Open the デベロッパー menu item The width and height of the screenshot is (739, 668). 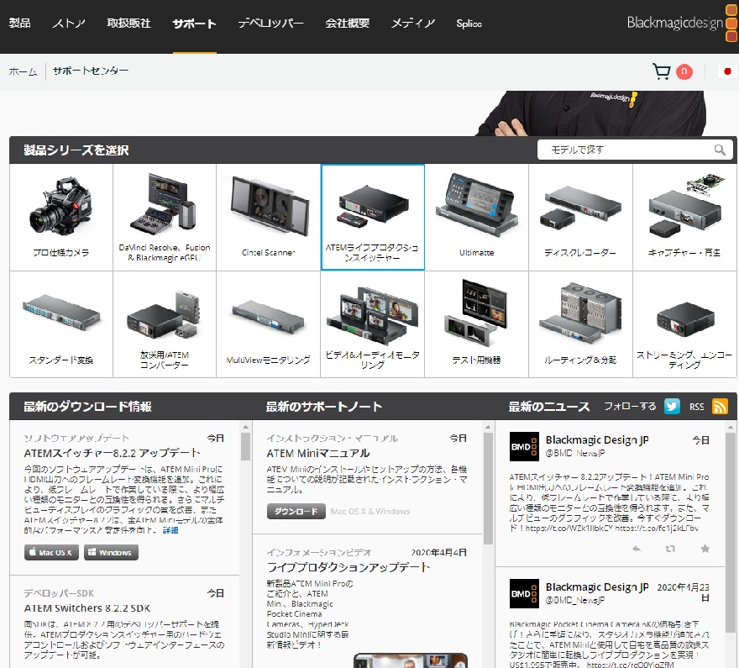[x=270, y=23]
